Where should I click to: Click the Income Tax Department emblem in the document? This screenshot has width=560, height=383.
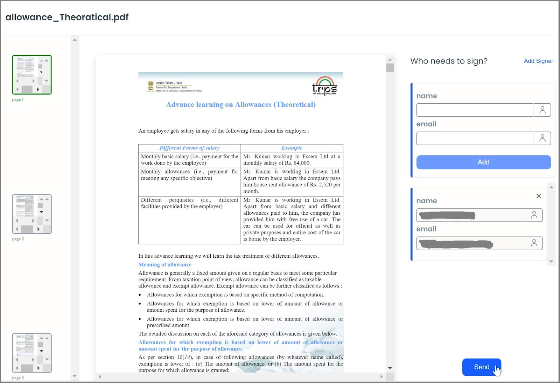[x=150, y=86]
